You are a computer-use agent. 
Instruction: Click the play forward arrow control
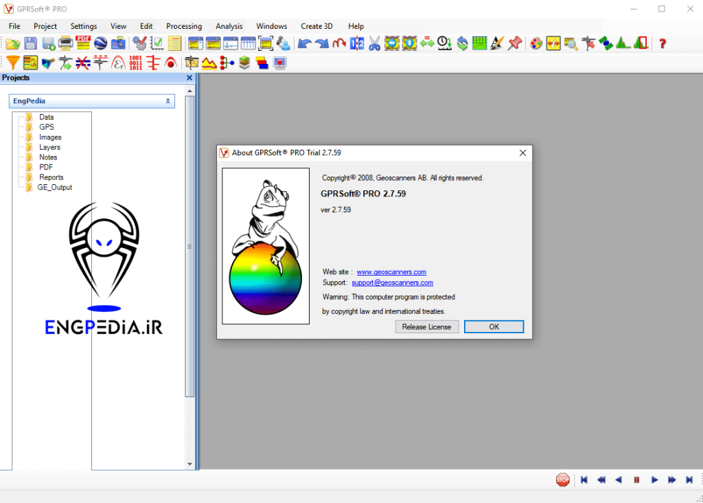[x=655, y=480]
